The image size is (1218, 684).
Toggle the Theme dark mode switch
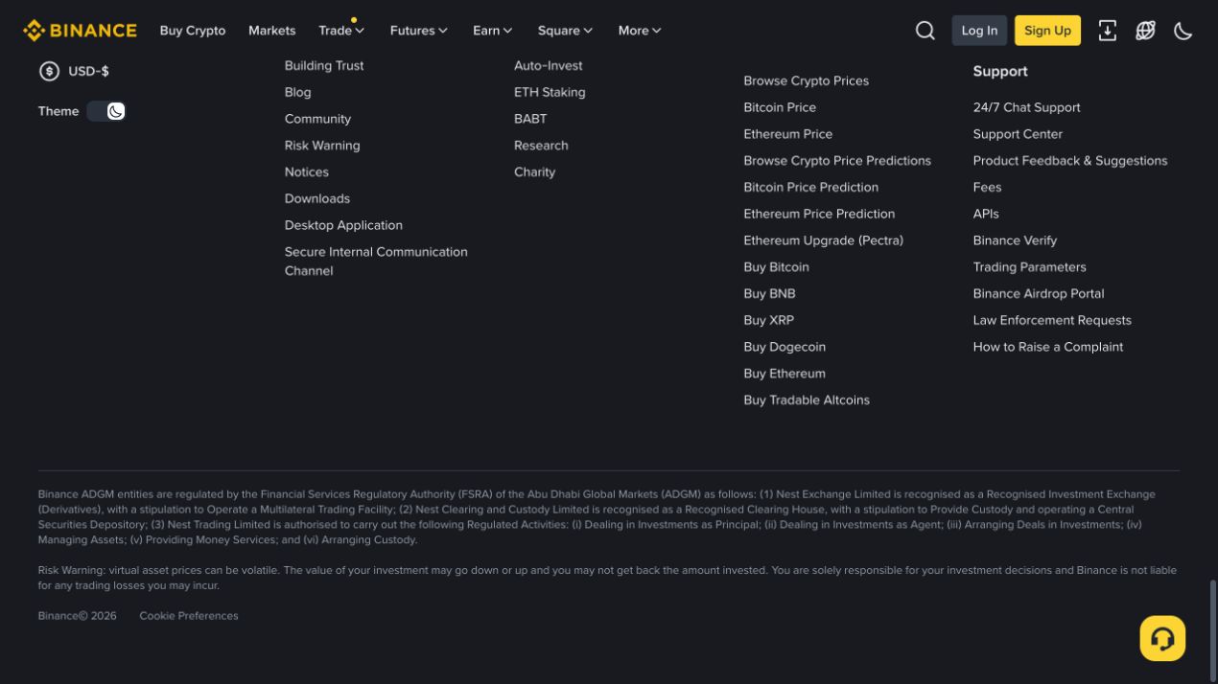[106, 111]
